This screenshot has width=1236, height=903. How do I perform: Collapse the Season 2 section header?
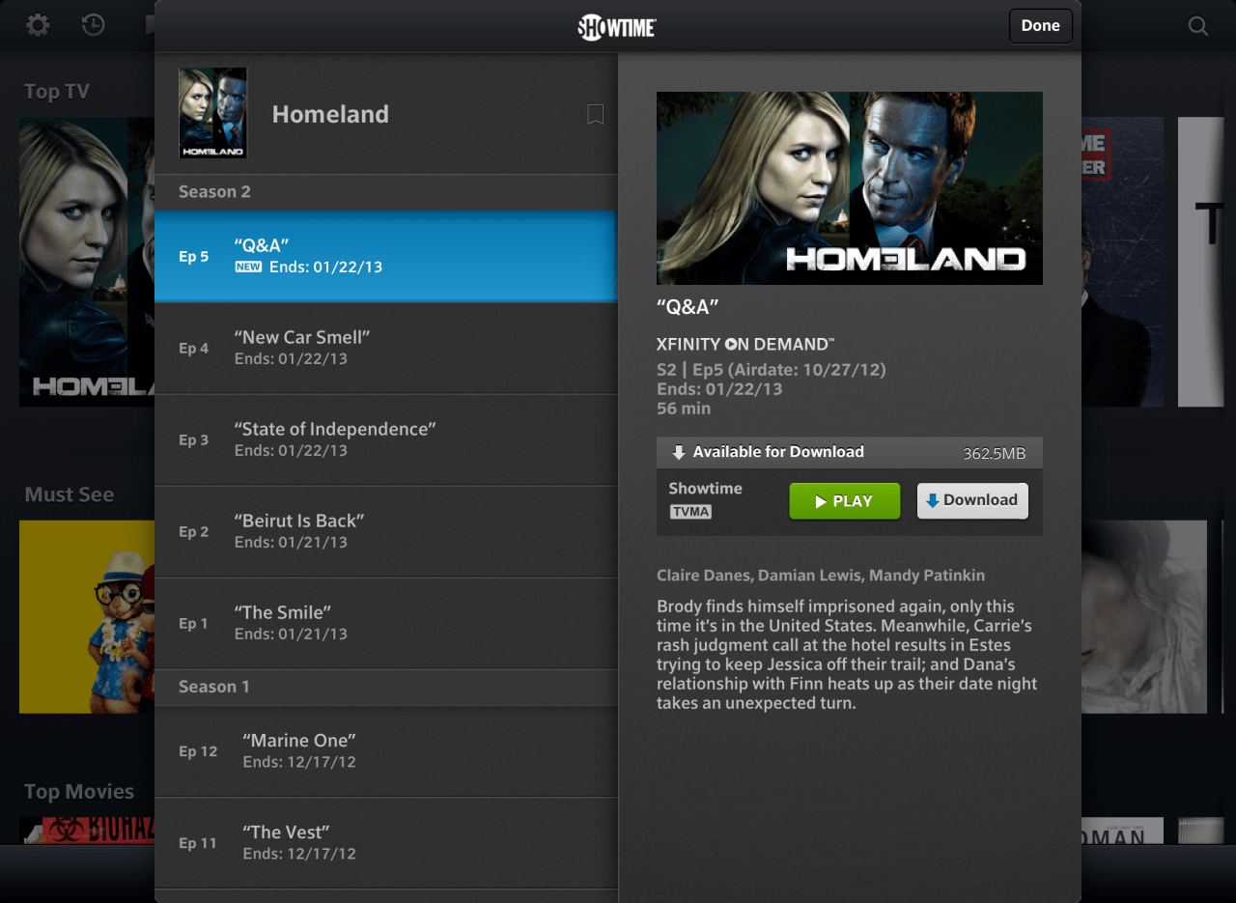coord(386,192)
